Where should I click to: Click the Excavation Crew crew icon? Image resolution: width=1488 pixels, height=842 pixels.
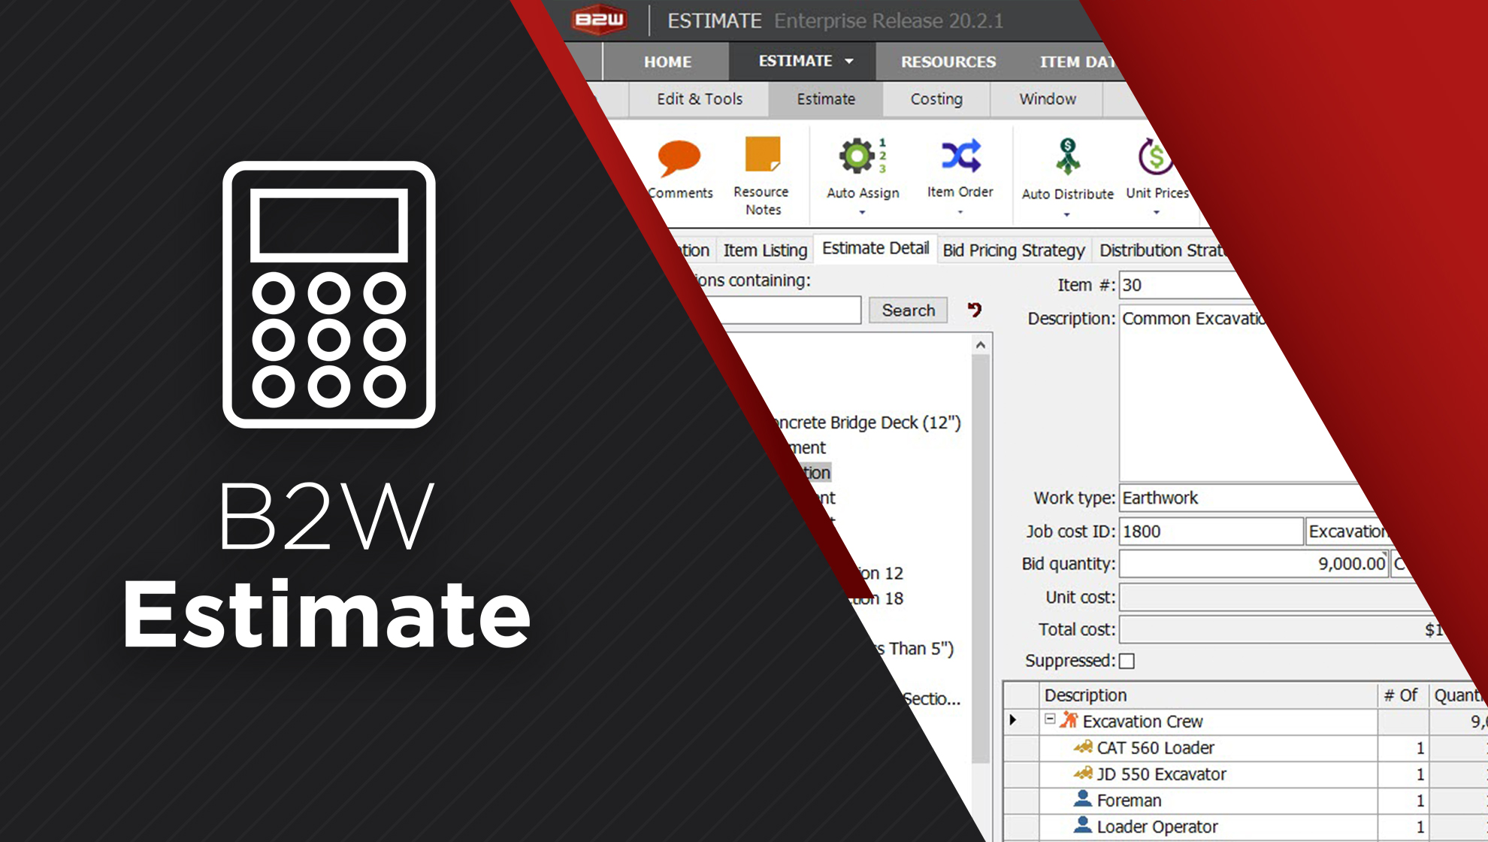[1069, 720]
